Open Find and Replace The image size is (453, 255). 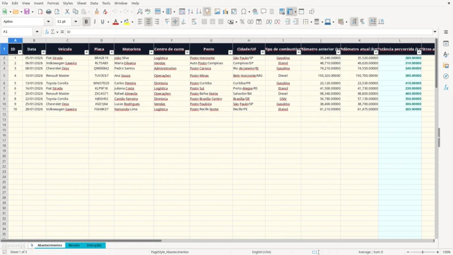click(x=139, y=12)
